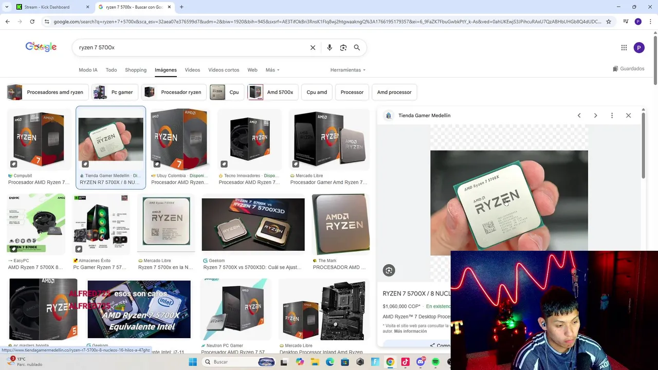The width and height of the screenshot is (658, 370).
Task: Open the Compubit Ryzen 7 box thumbnail
Action: point(39,139)
